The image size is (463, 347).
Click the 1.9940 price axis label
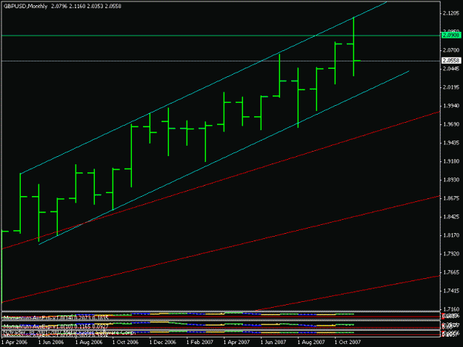451,106
